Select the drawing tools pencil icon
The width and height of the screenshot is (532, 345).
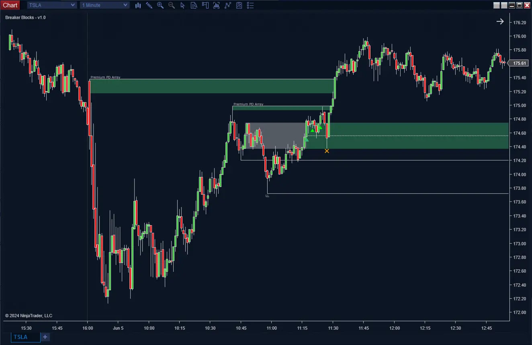pyautogui.click(x=149, y=5)
